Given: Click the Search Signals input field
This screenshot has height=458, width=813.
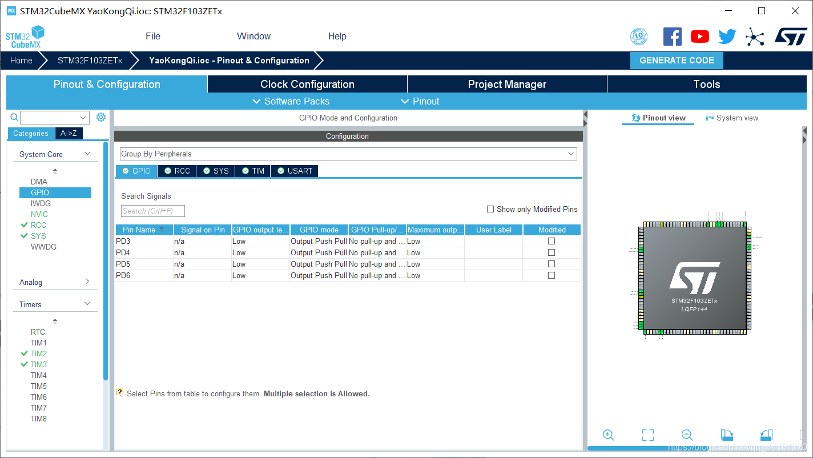Looking at the screenshot, I should (153, 211).
